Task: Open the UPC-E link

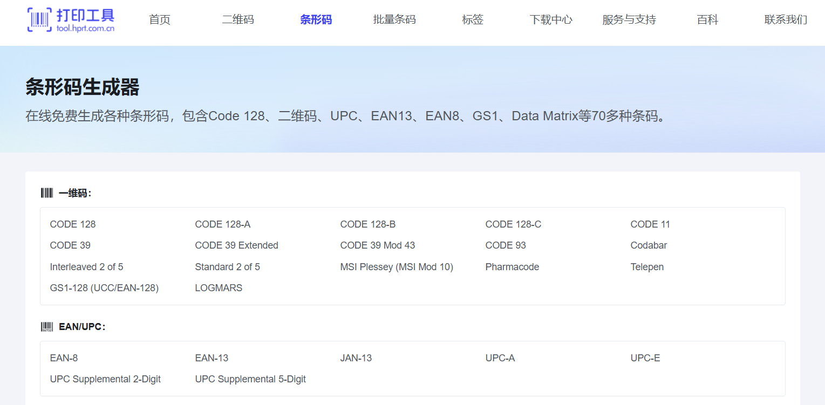Action: (x=645, y=358)
